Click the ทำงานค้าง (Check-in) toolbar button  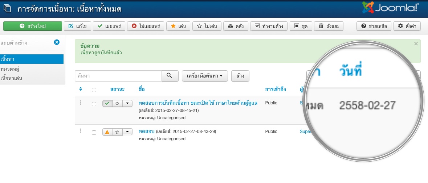click(x=269, y=26)
